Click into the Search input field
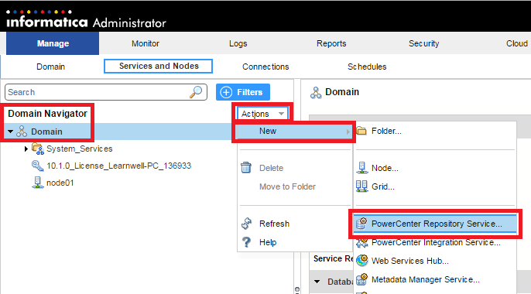 [x=98, y=92]
